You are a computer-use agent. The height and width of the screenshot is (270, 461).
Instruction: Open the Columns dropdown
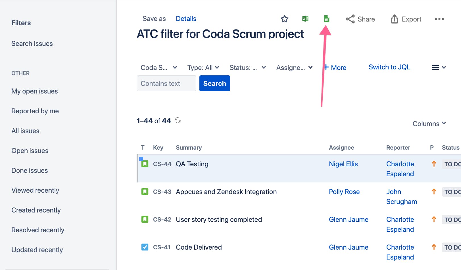click(x=429, y=124)
